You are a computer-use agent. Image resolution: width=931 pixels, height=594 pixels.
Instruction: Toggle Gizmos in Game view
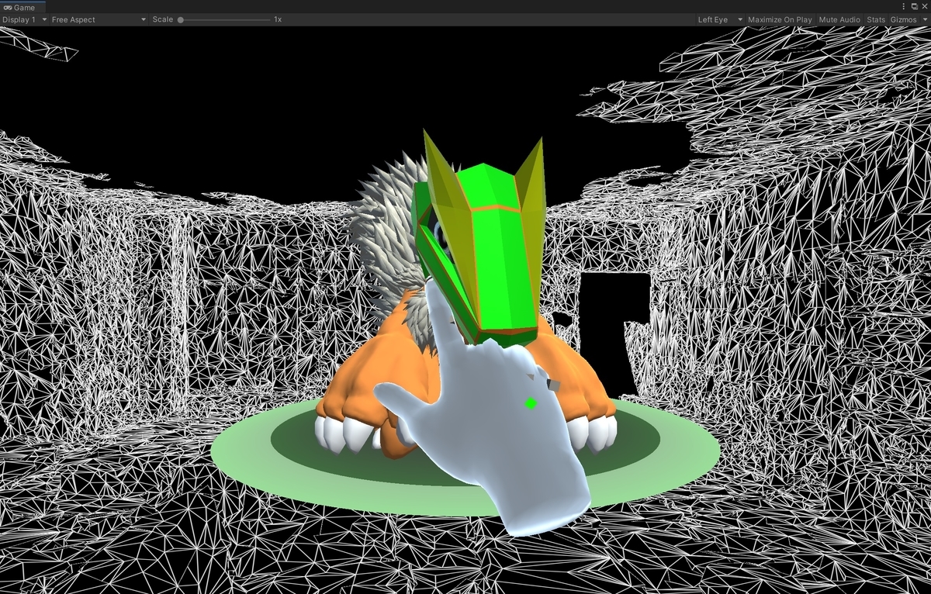click(x=903, y=19)
